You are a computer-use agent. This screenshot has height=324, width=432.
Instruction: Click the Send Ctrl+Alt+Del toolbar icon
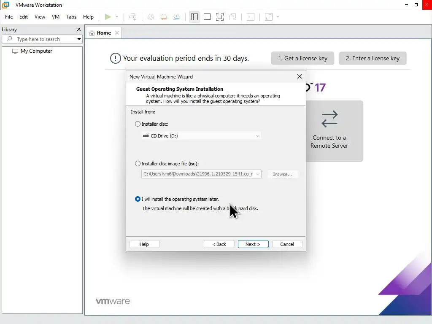tap(133, 17)
